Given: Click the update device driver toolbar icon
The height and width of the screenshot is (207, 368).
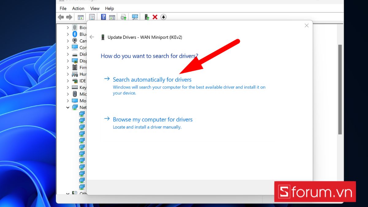Looking at the screenshot, I should 147,17.
